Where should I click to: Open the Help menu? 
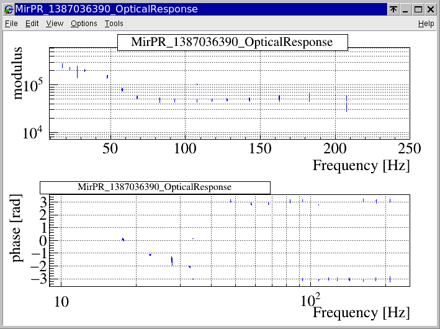point(426,24)
